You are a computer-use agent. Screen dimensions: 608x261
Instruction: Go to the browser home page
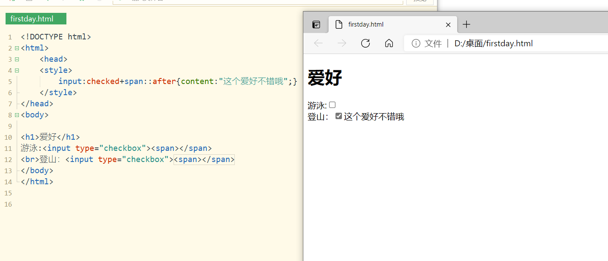[389, 43]
